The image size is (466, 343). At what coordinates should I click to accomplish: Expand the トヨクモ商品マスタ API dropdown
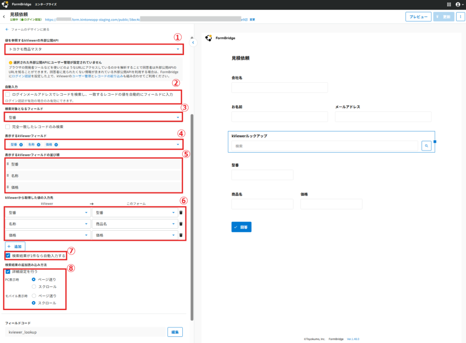(x=94, y=49)
